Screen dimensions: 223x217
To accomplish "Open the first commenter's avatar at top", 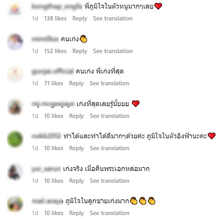I will tap(15, 9).
